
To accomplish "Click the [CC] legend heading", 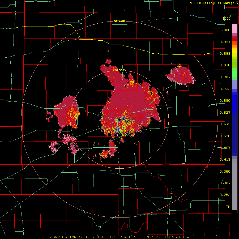I will tap(227, 18).
